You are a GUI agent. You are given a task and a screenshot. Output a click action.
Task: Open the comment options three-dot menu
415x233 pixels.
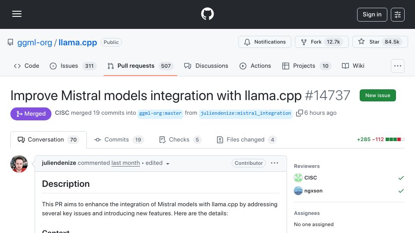[275, 163]
